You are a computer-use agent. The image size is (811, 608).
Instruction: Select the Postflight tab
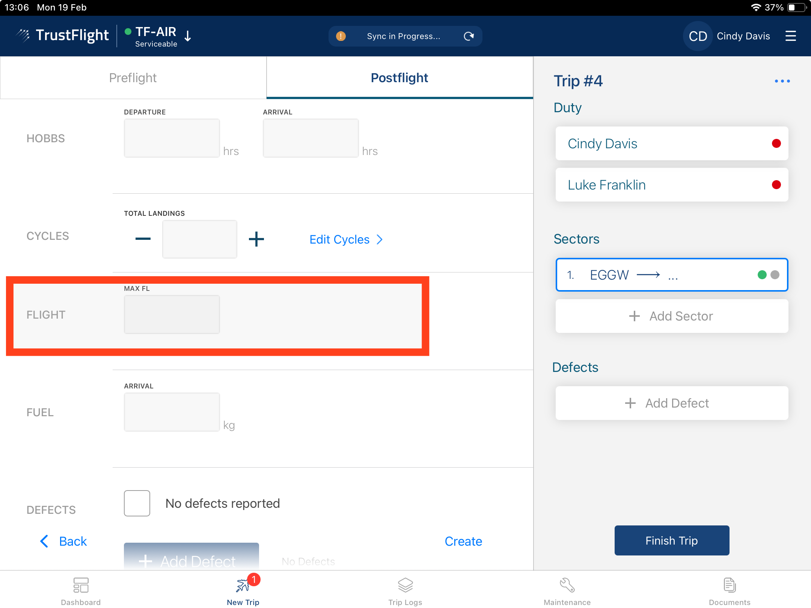pos(399,78)
